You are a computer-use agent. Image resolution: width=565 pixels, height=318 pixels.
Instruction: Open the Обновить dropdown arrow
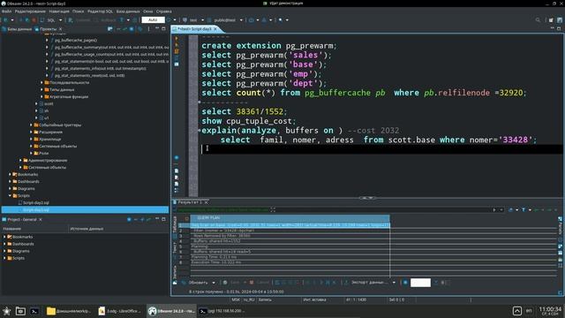pyautogui.click(x=214, y=283)
